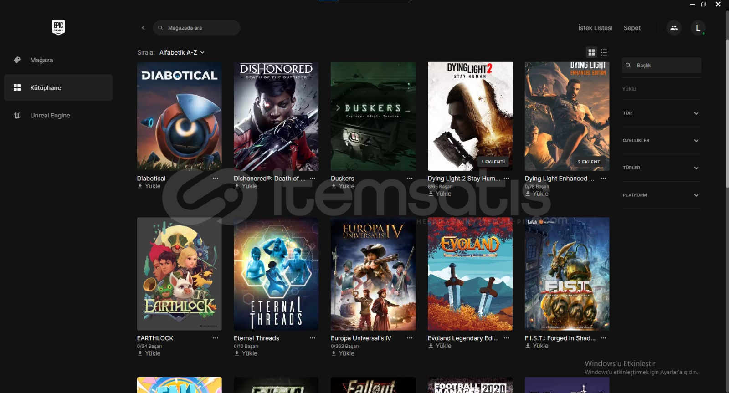729x393 pixels.
Task: Click the 0/78 Başarı achievements text
Action: (537, 187)
